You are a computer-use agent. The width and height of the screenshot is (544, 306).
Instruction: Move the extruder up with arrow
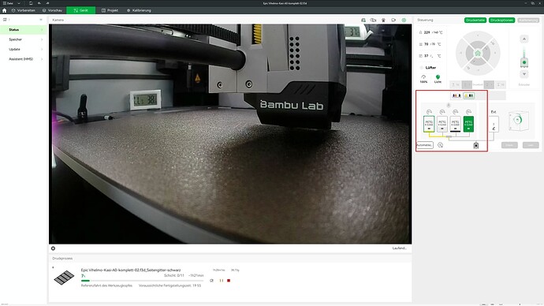point(524,39)
